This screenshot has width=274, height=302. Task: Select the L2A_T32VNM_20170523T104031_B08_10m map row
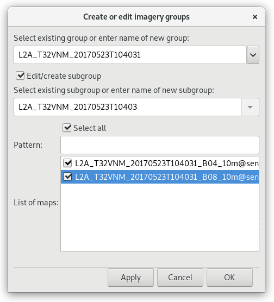pyautogui.click(x=160, y=177)
